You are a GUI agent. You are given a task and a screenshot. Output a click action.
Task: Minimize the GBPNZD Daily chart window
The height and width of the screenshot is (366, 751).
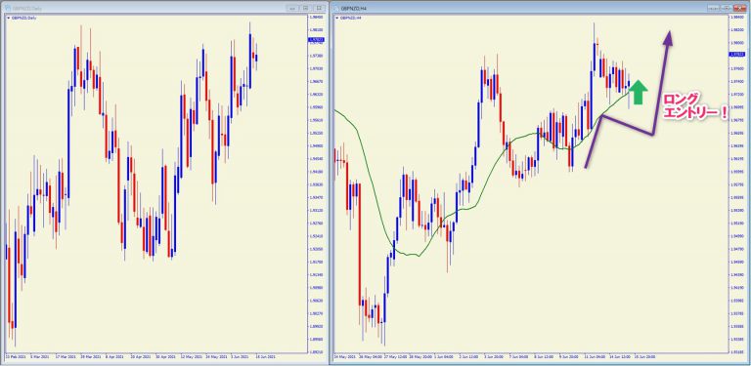click(x=292, y=8)
